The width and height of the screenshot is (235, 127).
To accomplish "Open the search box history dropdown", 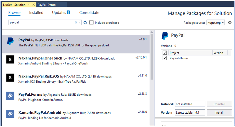I will pos(80,23).
